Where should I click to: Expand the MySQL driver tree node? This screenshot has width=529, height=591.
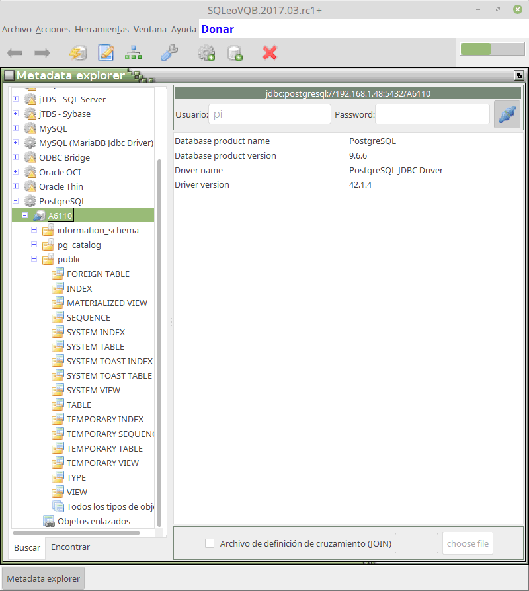[15, 128]
